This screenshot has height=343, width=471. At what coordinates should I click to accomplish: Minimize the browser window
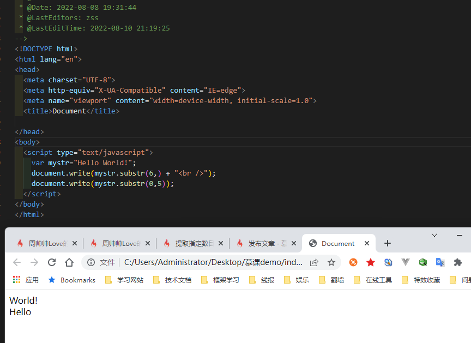pos(460,235)
